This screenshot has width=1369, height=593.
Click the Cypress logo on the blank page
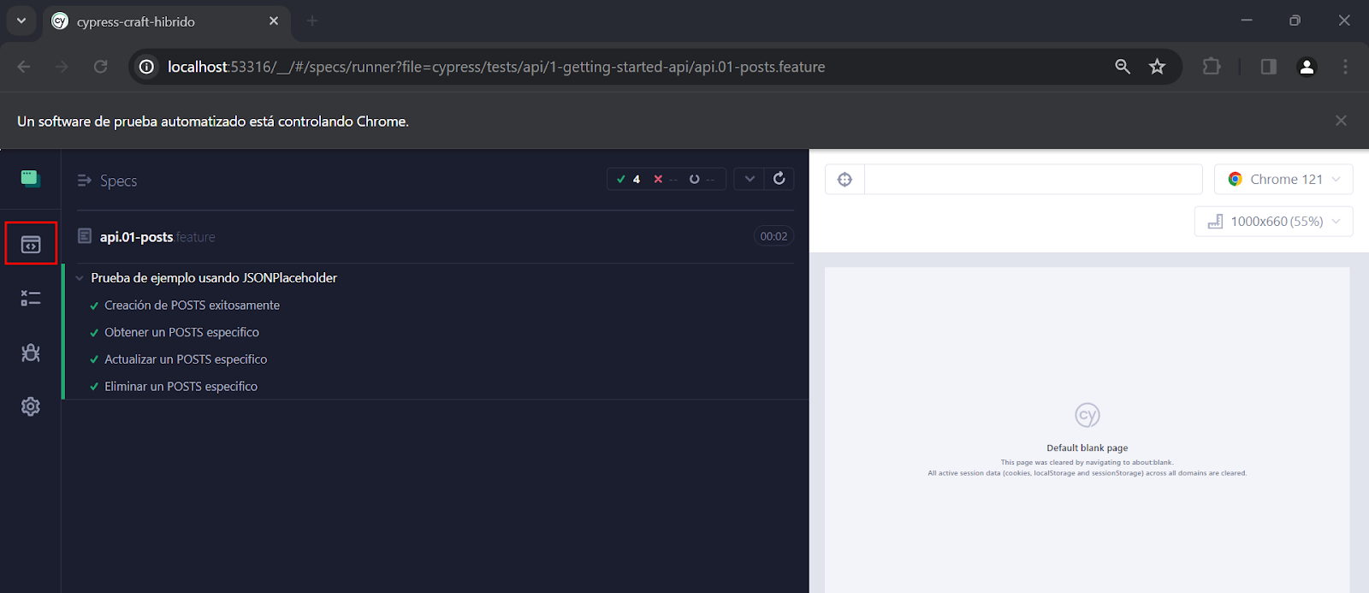(x=1087, y=416)
